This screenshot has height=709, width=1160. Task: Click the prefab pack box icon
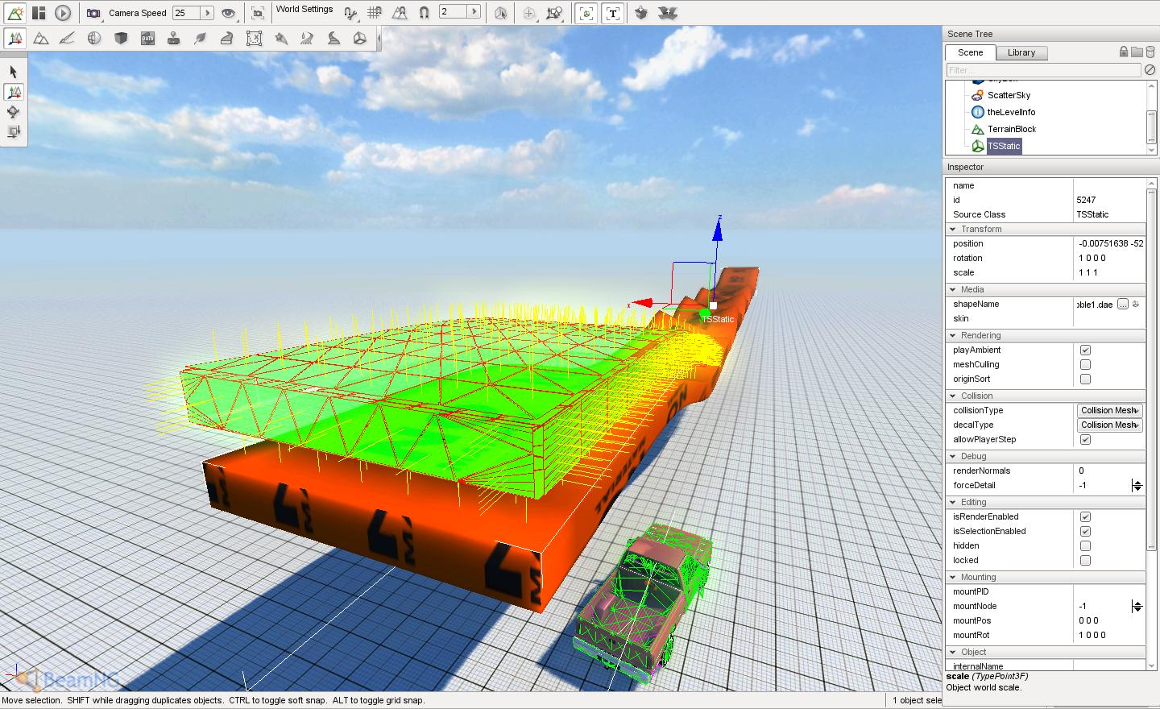pyautogui.click(x=642, y=13)
